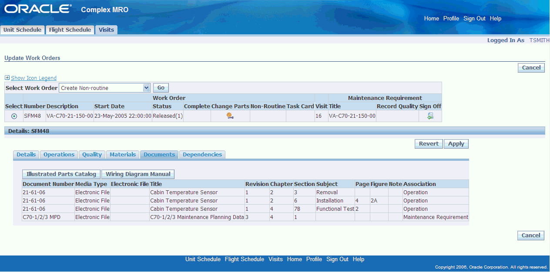550x272 pixels.
Task: Click the Document Number column header
Action: coord(48,184)
